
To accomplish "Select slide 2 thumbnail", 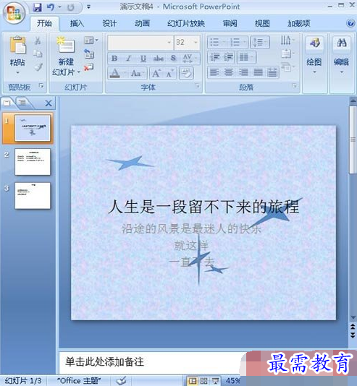I will [33, 162].
